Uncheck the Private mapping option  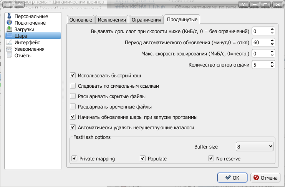(75, 159)
